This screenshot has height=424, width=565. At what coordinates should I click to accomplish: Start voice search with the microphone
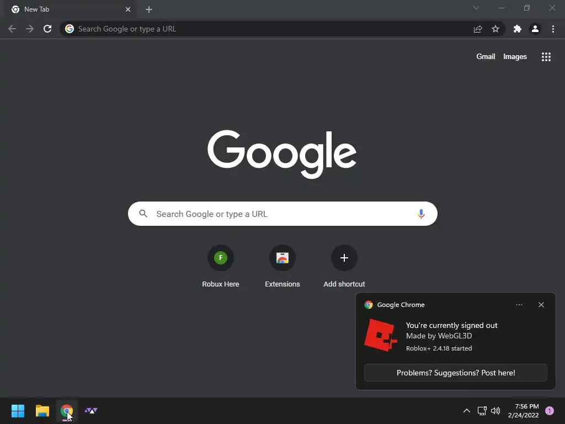pyautogui.click(x=421, y=214)
